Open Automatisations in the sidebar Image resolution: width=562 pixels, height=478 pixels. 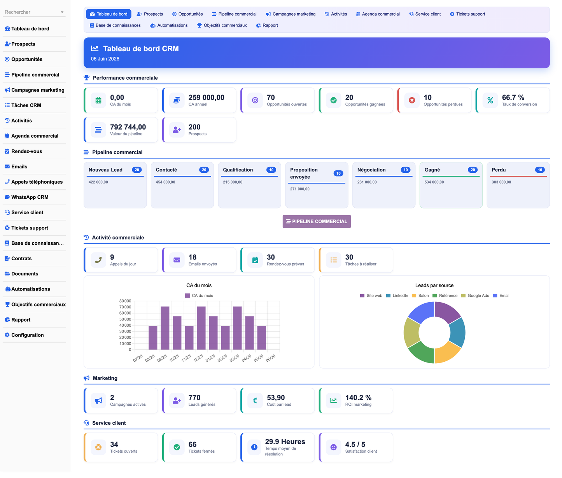(x=34, y=289)
